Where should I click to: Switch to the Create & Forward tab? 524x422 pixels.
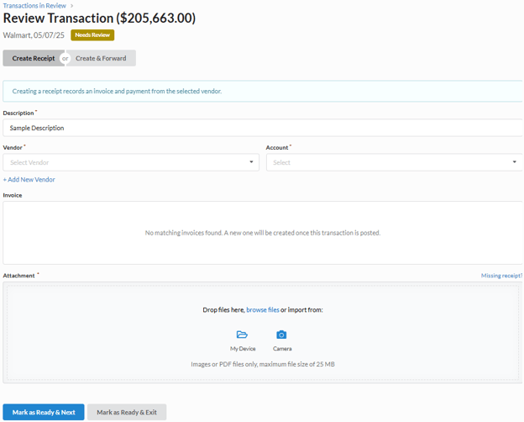pyautogui.click(x=101, y=58)
